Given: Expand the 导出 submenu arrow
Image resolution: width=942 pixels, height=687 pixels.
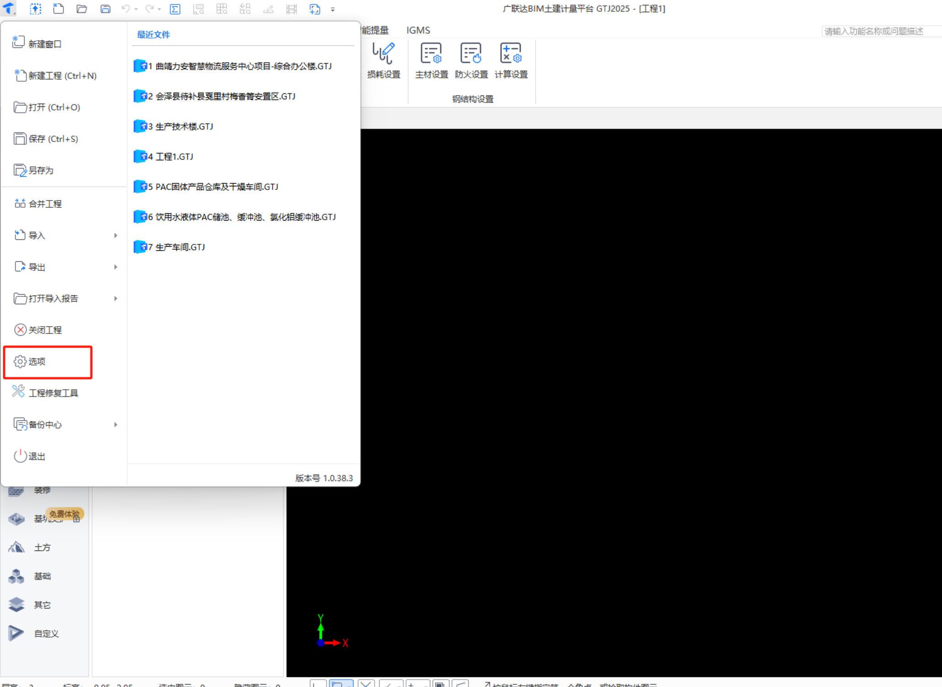Looking at the screenshot, I should tap(116, 267).
